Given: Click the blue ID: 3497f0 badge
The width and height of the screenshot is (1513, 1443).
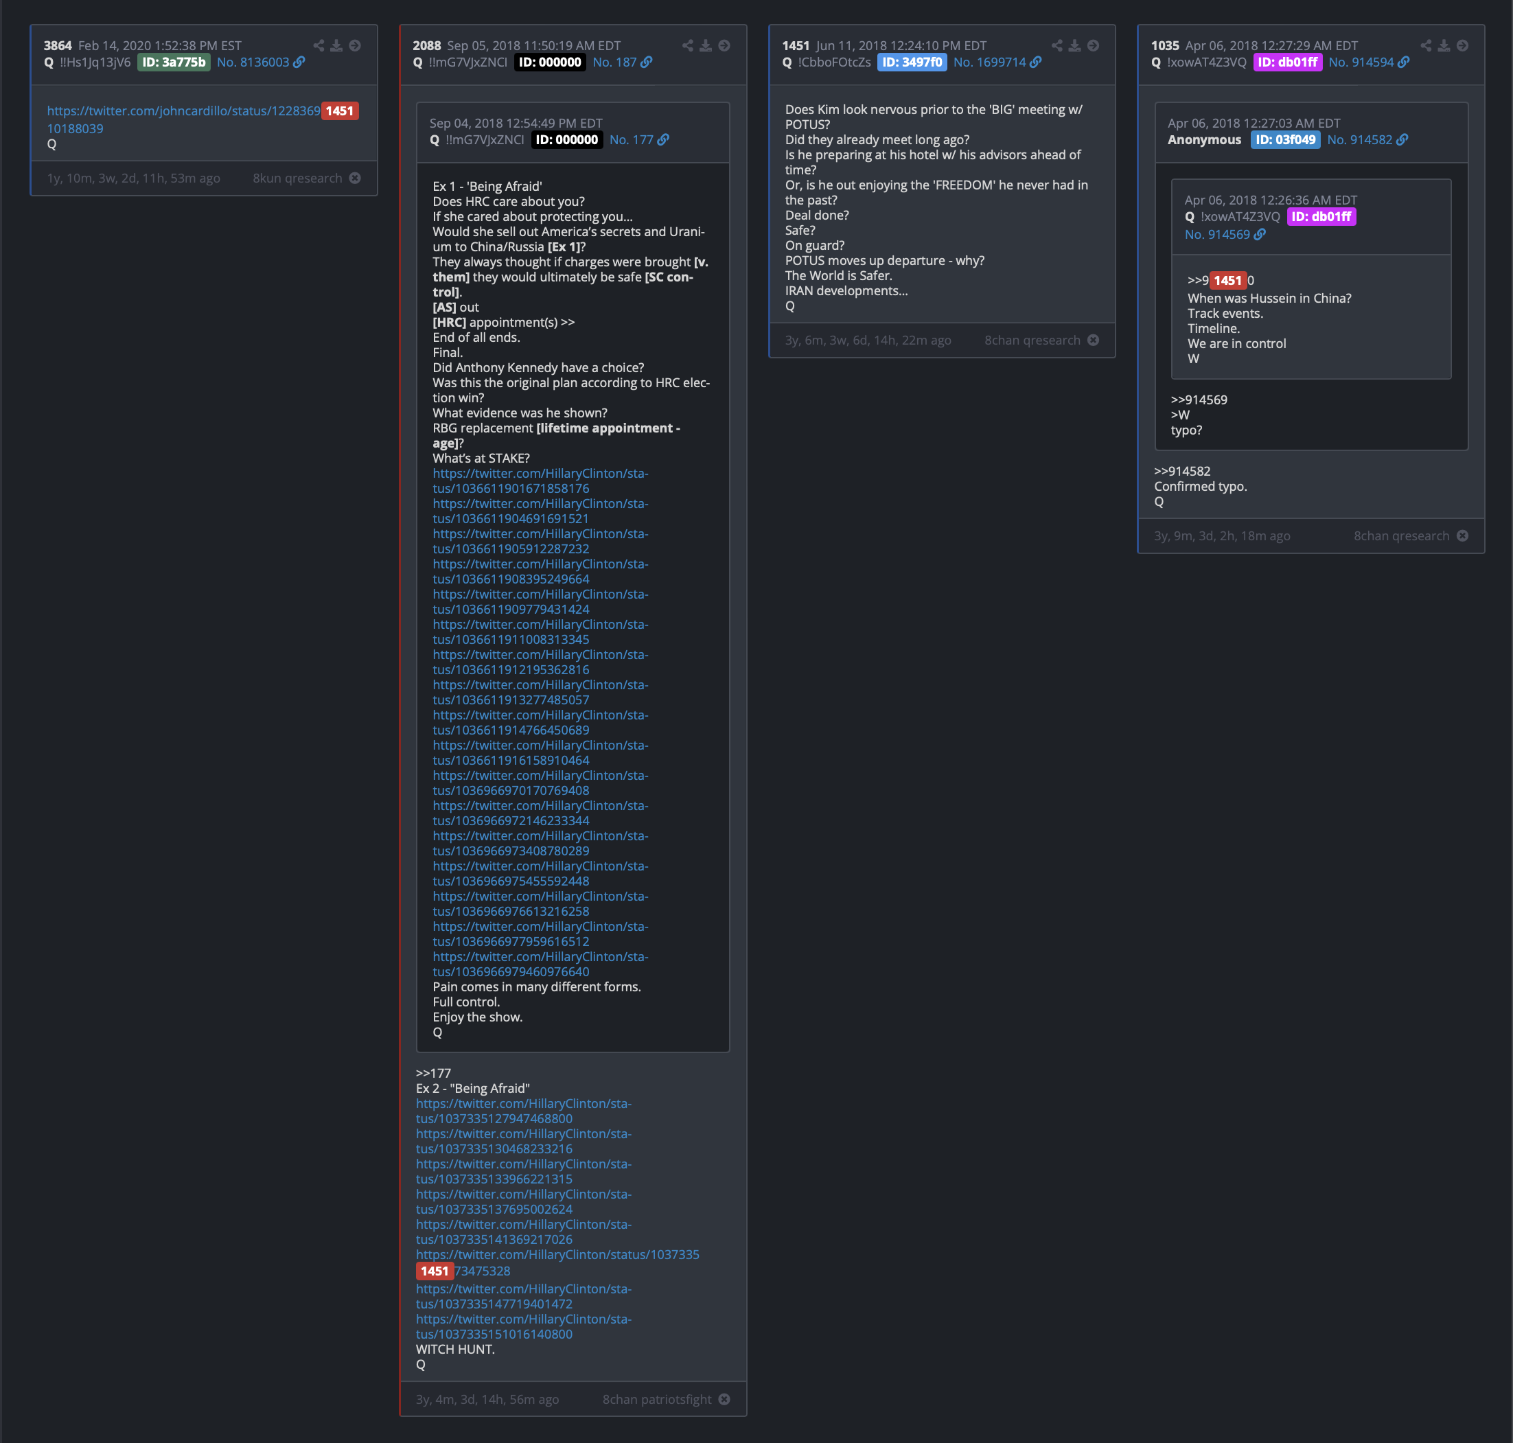Looking at the screenshot, I should pos(912,62).
